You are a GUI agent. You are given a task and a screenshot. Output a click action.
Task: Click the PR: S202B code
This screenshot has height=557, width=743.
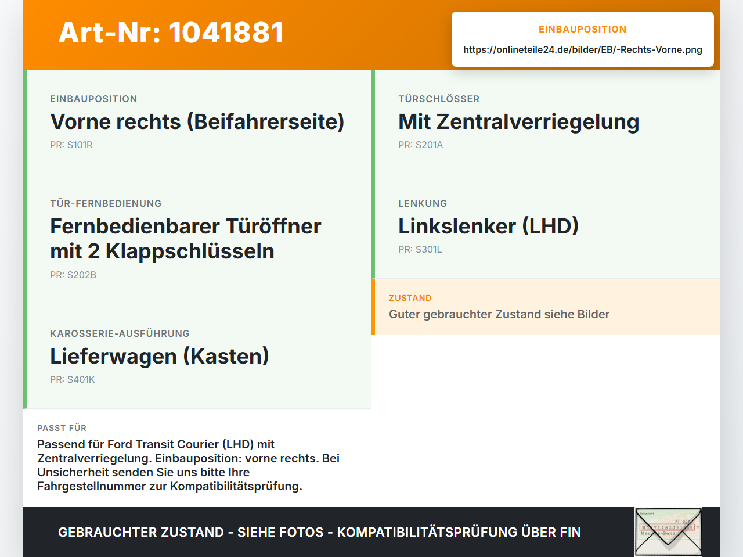(x=73, y=275)
